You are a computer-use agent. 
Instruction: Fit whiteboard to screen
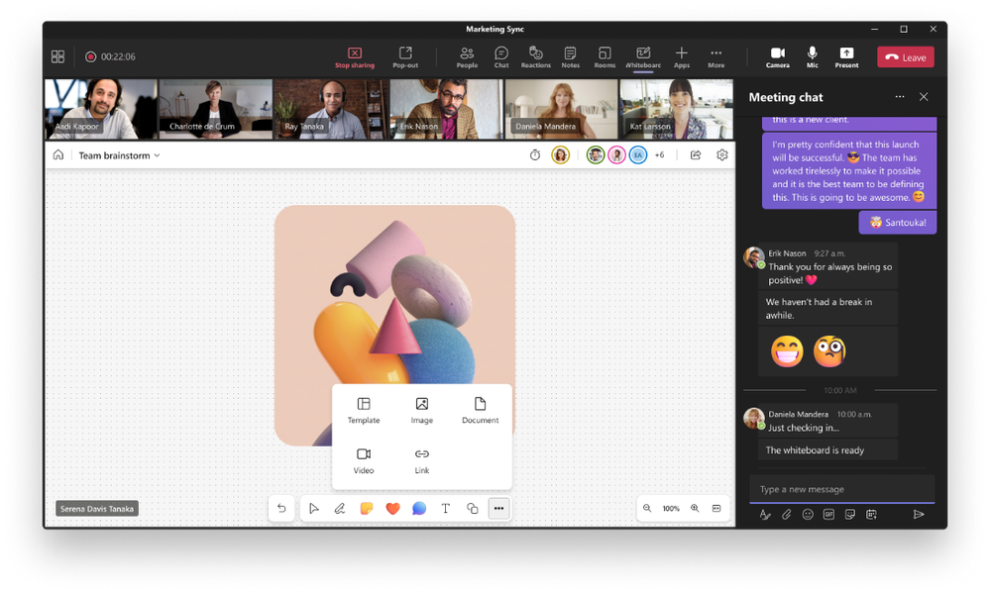[716, 509]
